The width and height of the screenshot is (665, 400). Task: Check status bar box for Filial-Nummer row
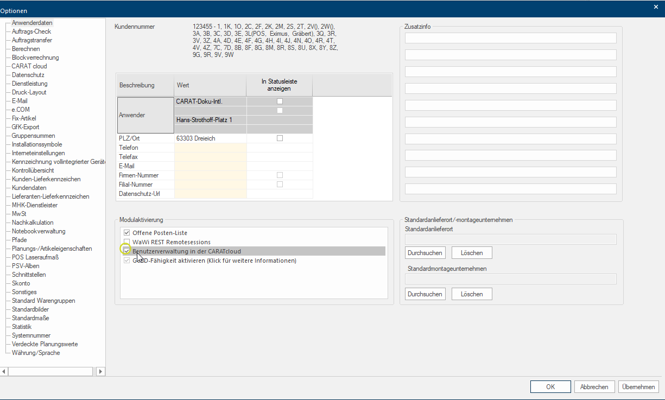pyautogui.click(x=280, y=185)
